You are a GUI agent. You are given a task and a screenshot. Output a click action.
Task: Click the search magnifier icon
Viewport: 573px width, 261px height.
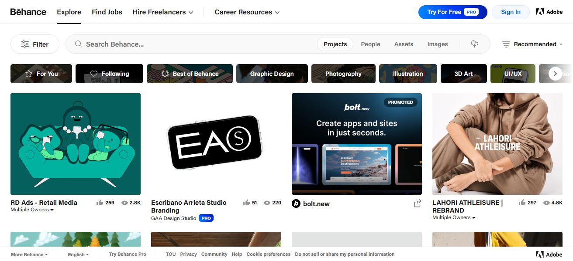pos(79,44)
